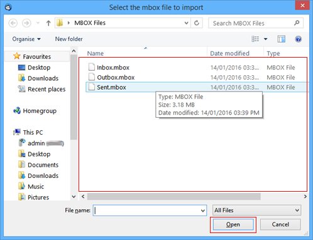Open recent locations dropdown arrow
This screenshot has height=240, width=313.
[38, 23]
